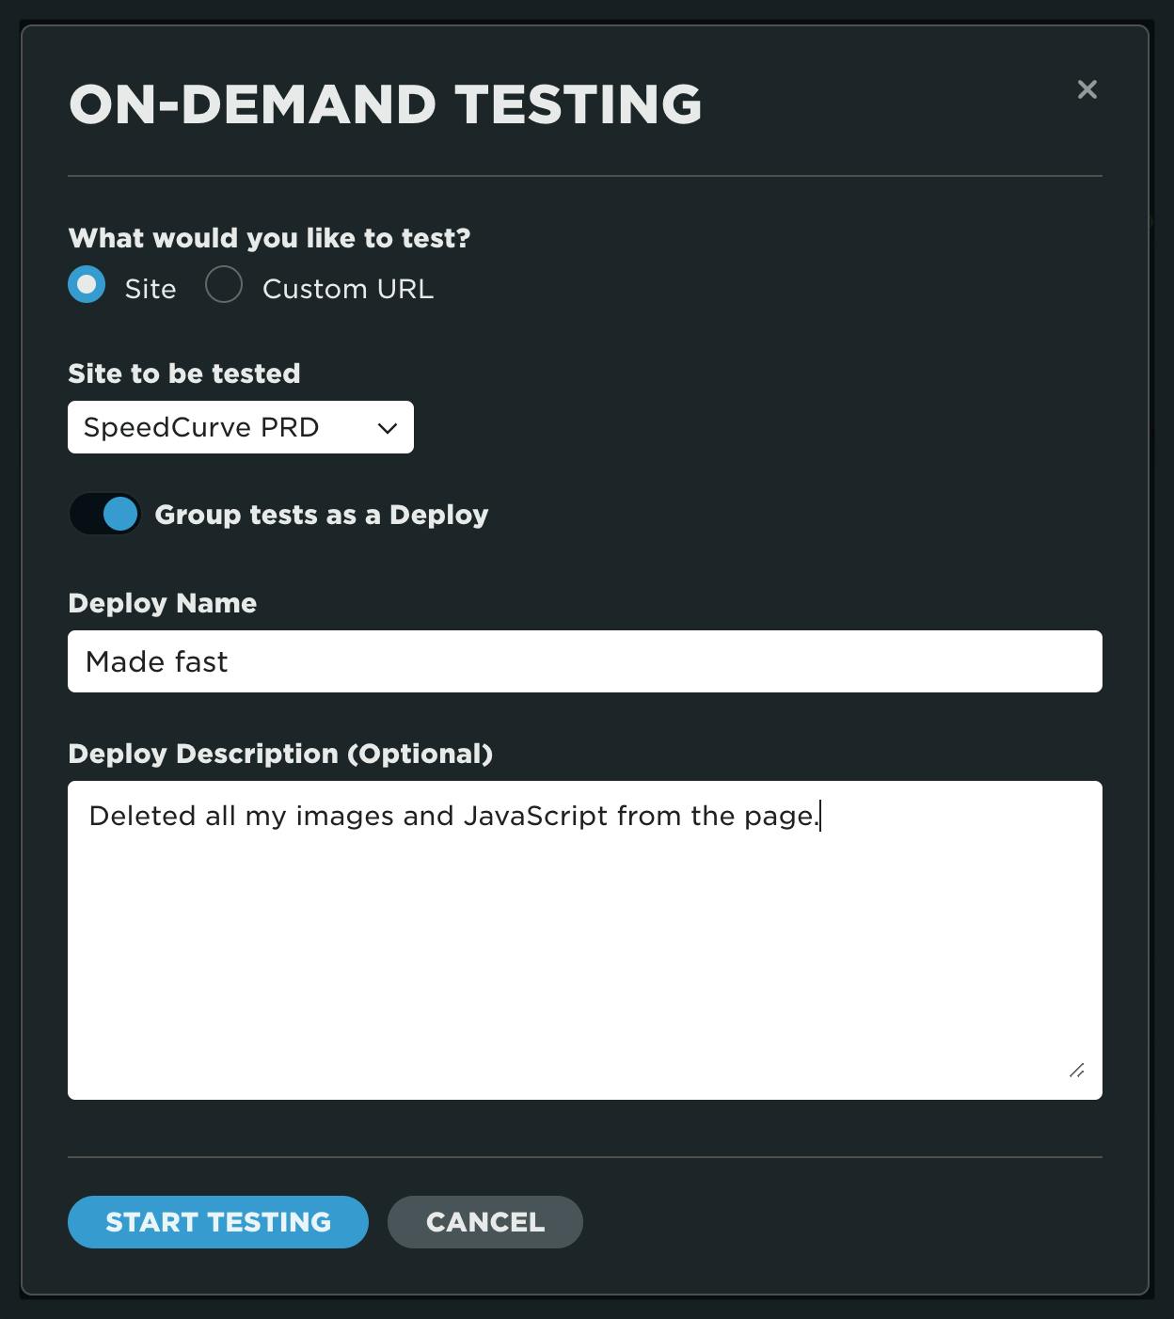This screenshot has width=1174, height=1319.
Task: Click into the Deploy Description text area
Action: coord(584,941)
